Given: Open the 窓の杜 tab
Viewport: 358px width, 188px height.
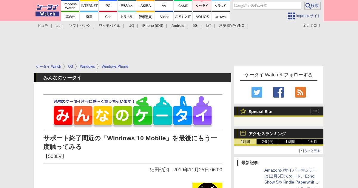Looking at the screenshot, I should pos(70,16).
